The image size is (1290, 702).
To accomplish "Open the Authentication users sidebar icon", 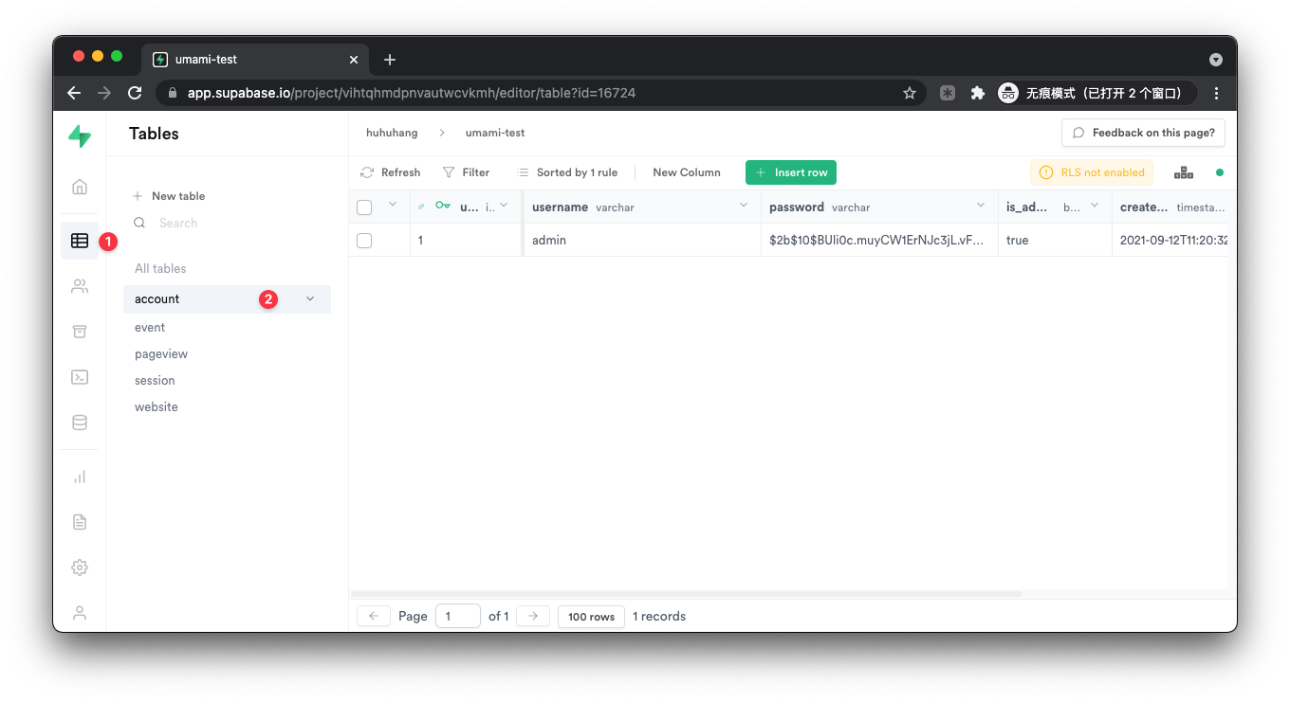I will (x=80, y=286).
